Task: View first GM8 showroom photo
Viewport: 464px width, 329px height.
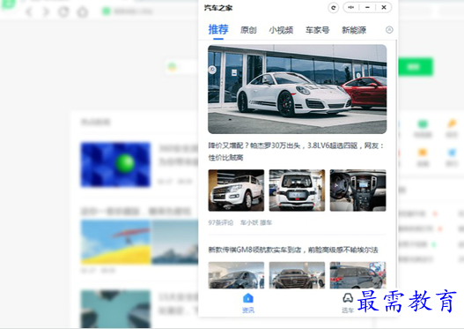Action: tap(236, 275)
